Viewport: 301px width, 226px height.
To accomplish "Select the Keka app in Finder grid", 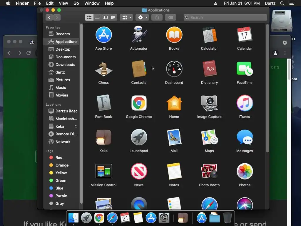I will tap(103, 137).
